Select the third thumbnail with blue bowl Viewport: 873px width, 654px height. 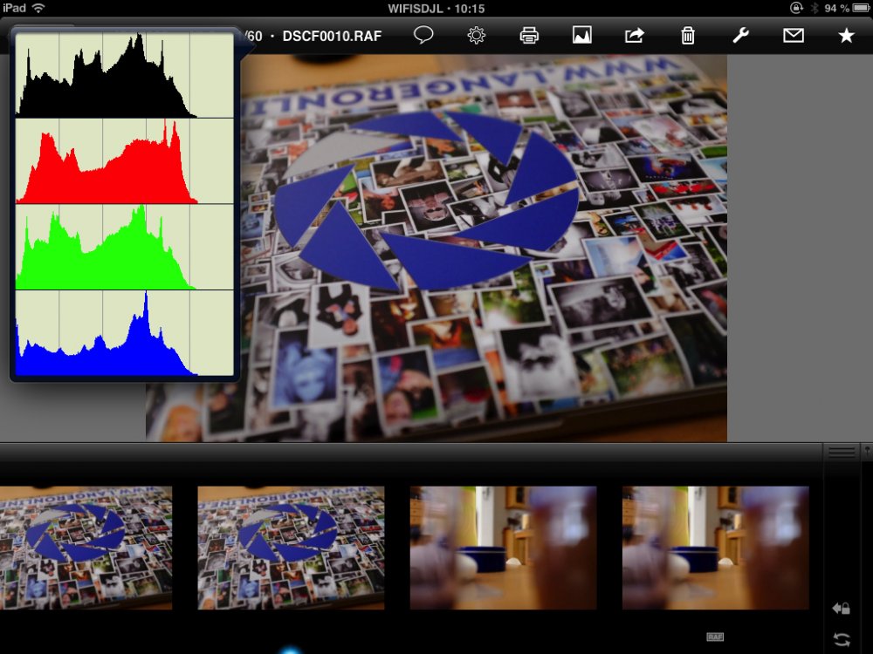click(503, 548)
